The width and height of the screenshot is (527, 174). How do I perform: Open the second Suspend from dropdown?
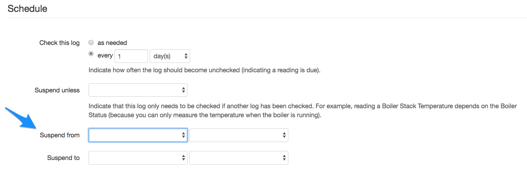pyautogui.click(x=239, y=135)
